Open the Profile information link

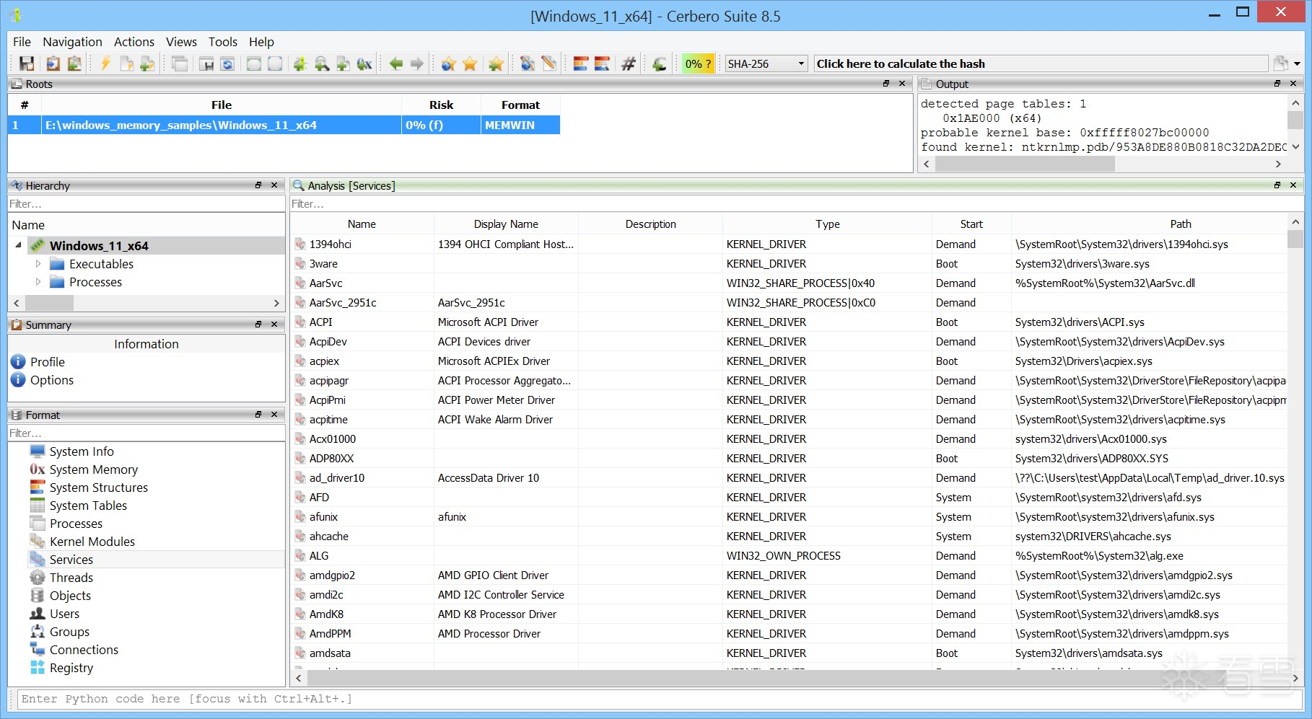(x=48, y=362)
